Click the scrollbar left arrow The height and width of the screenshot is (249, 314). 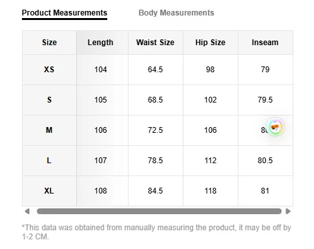tap(27, 211)
